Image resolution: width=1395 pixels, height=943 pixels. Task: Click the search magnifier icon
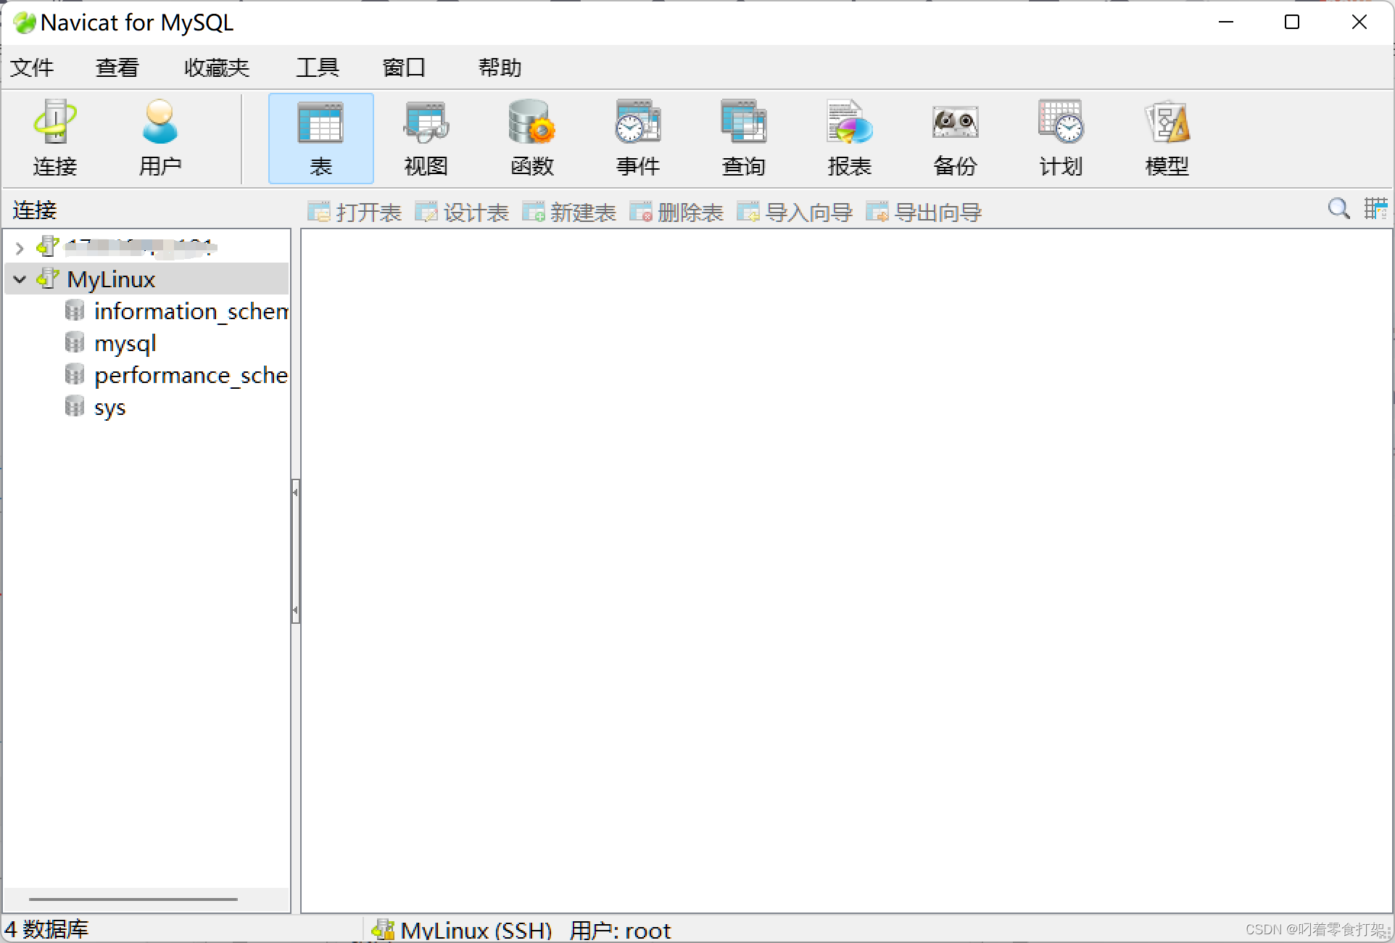(1338, 209)
